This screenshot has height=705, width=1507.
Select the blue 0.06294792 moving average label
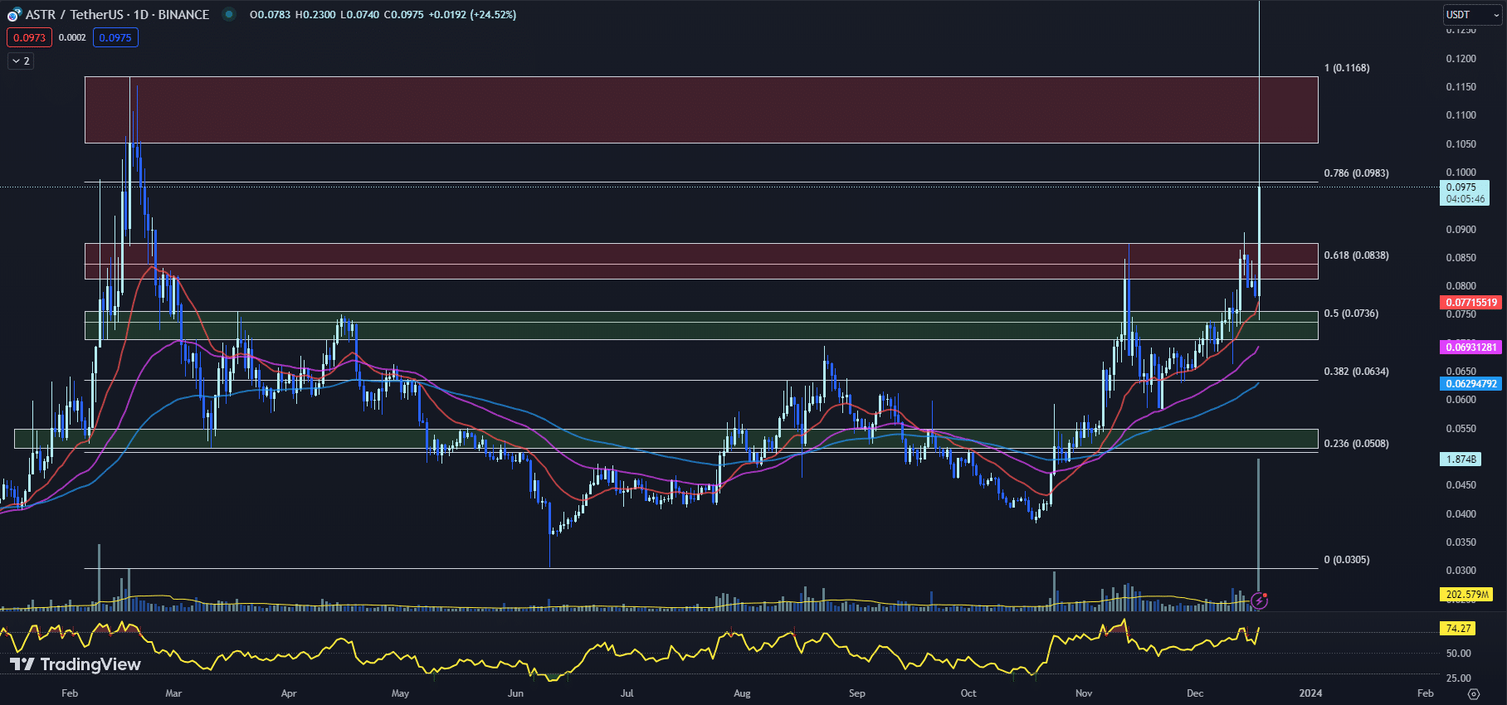coord(1470,384)
